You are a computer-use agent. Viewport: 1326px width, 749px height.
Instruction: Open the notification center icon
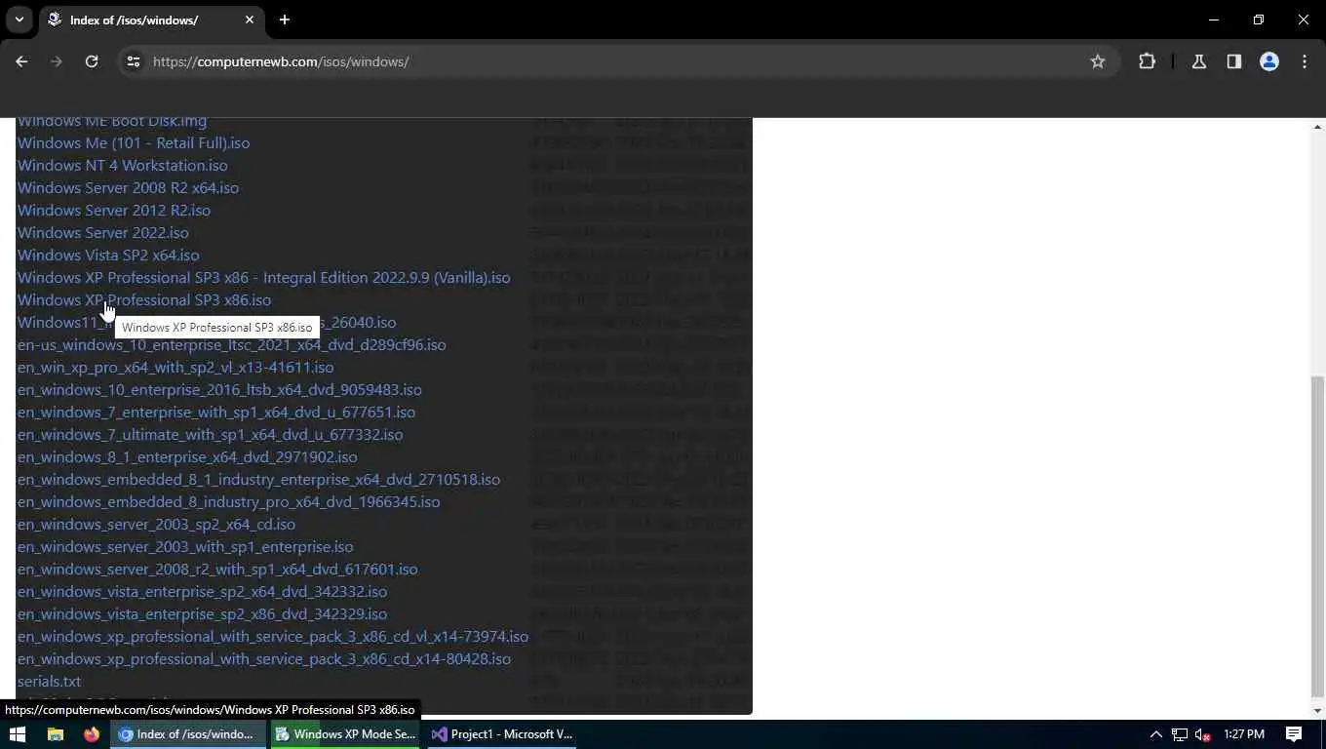coord(1294,734)
